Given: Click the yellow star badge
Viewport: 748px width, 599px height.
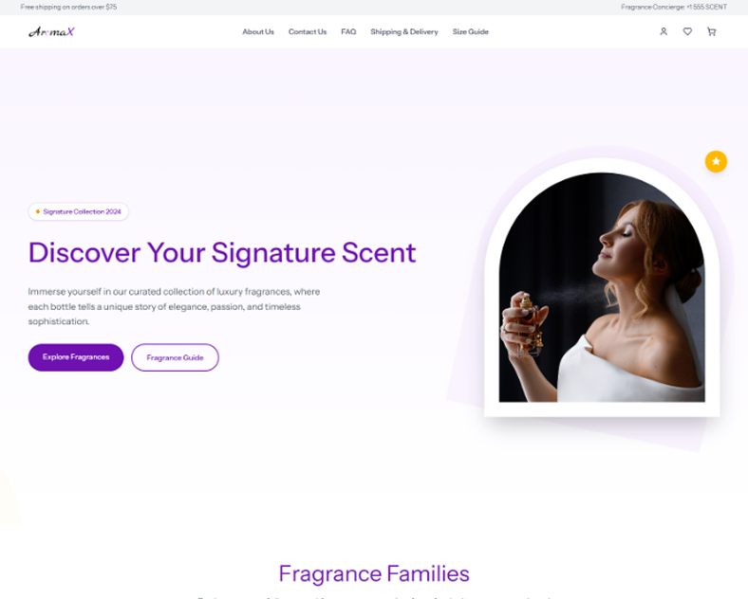Looking at the screenshot, I should [x=716, y=161].
